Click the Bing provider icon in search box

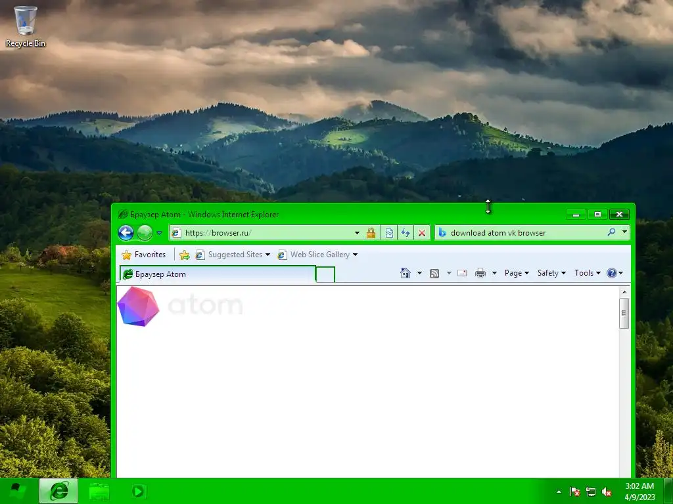tap(442, 233)
